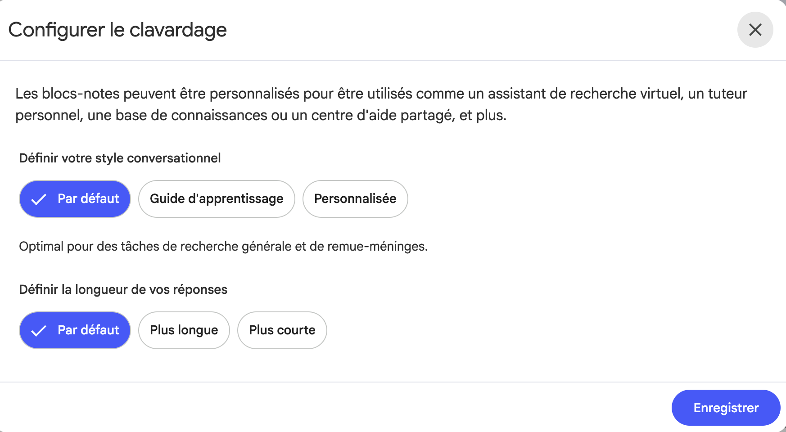786x432 pixels.
Task: Click the checkmark inside the style 'Par défaut' pill
Action: (40, 198)
